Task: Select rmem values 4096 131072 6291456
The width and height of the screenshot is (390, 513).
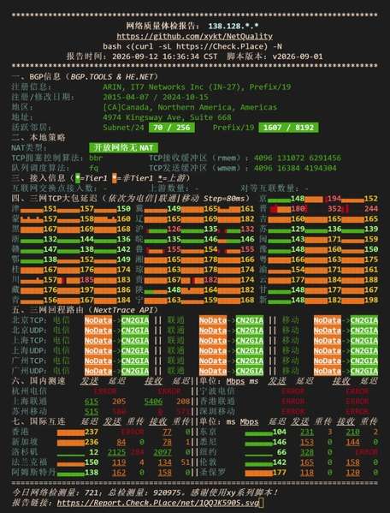Action: (298, 158)
